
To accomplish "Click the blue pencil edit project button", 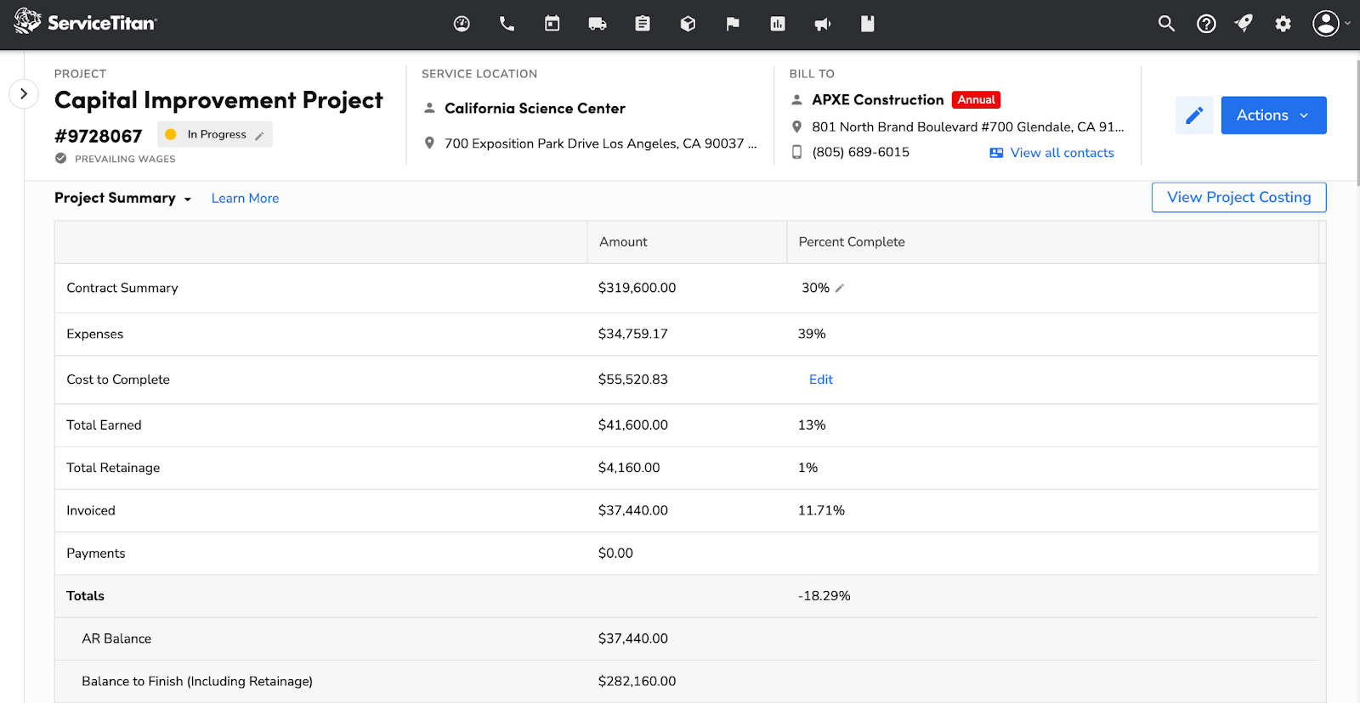I will pyautogui.click(x=1194, y=115).
